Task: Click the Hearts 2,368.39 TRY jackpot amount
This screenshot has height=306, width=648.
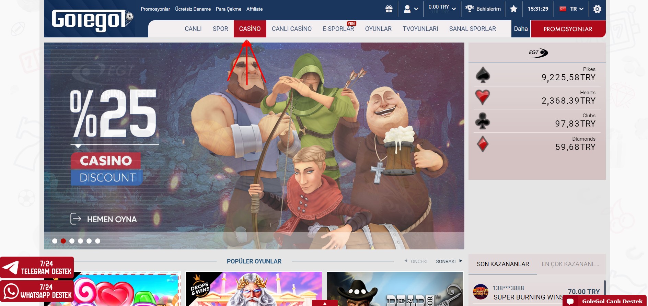Action: (568, 101)
